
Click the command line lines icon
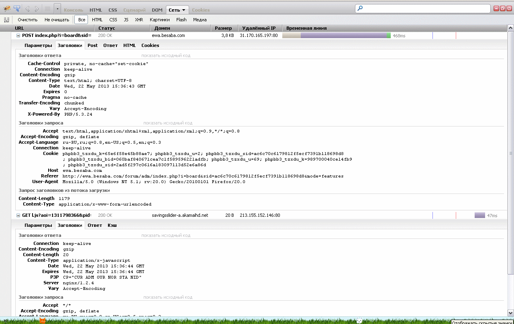(x=47, y=9)
